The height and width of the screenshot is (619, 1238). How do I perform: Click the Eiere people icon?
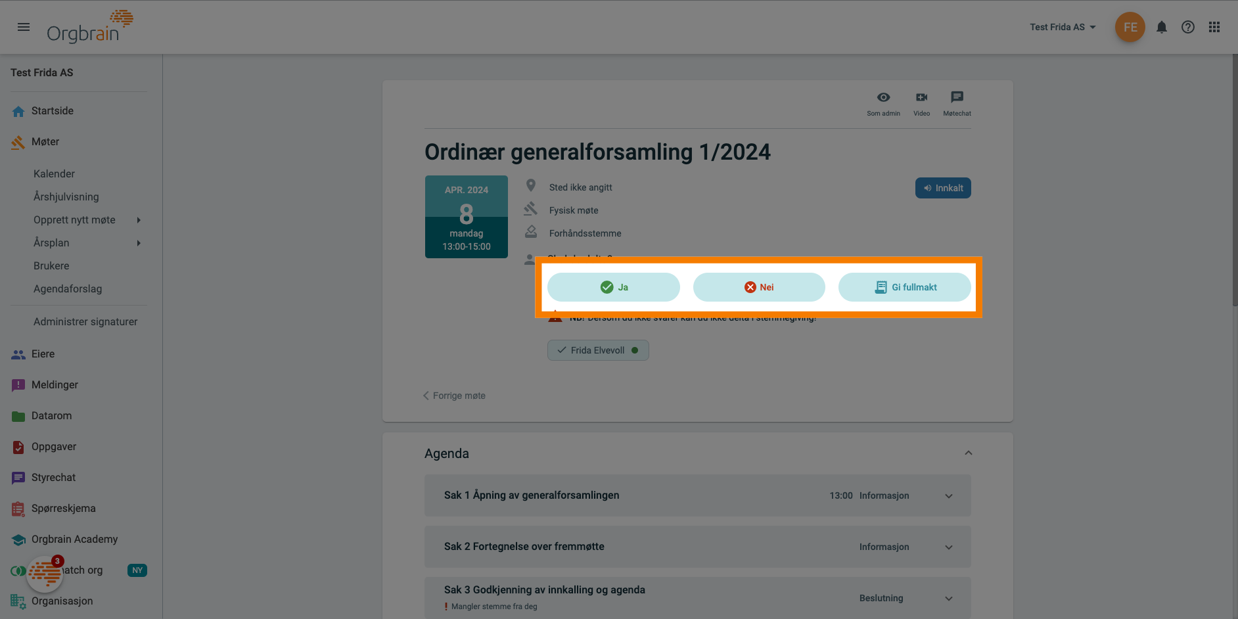(x=18, y=354)
